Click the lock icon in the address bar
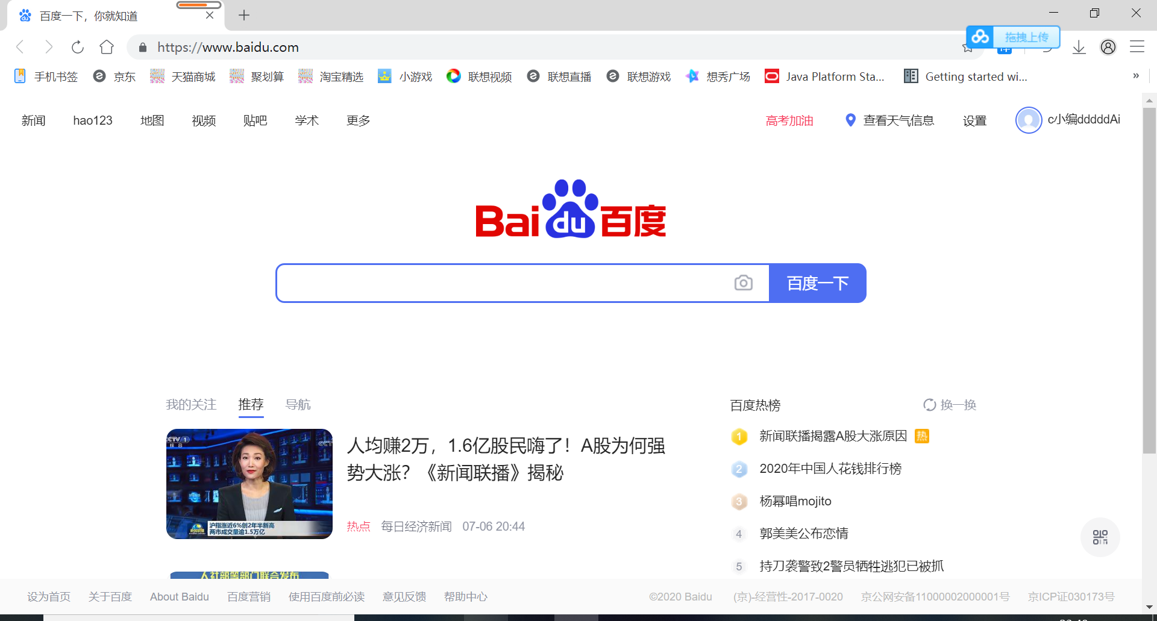This screenshot has height=621, width=1157. tap(143, 48)
